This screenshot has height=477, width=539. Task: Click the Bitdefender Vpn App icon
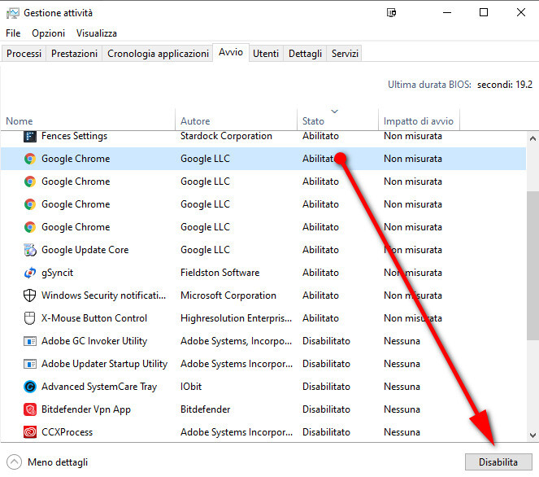(x=29, y=409)
